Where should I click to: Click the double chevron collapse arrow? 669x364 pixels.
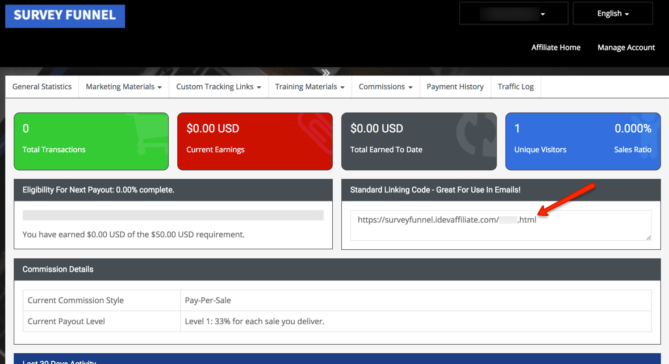tap(325, 73)
